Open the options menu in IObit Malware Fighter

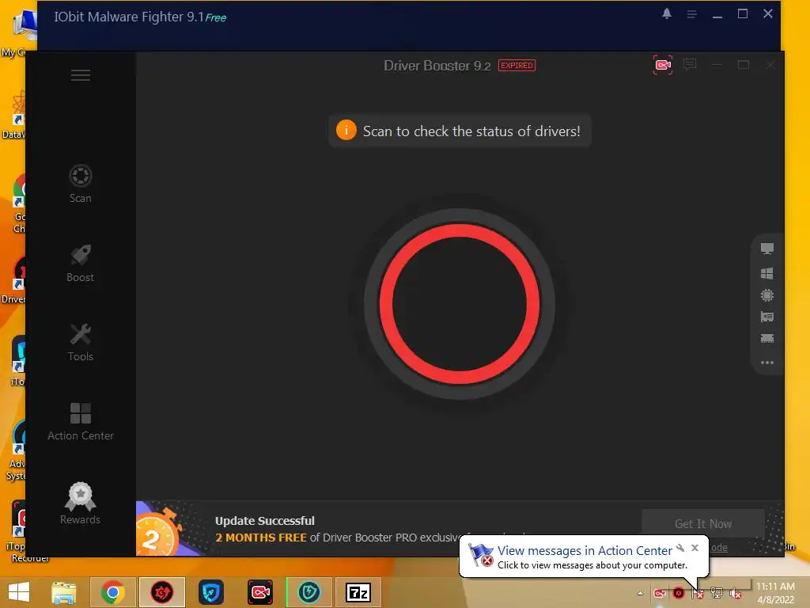click(692, 14)
